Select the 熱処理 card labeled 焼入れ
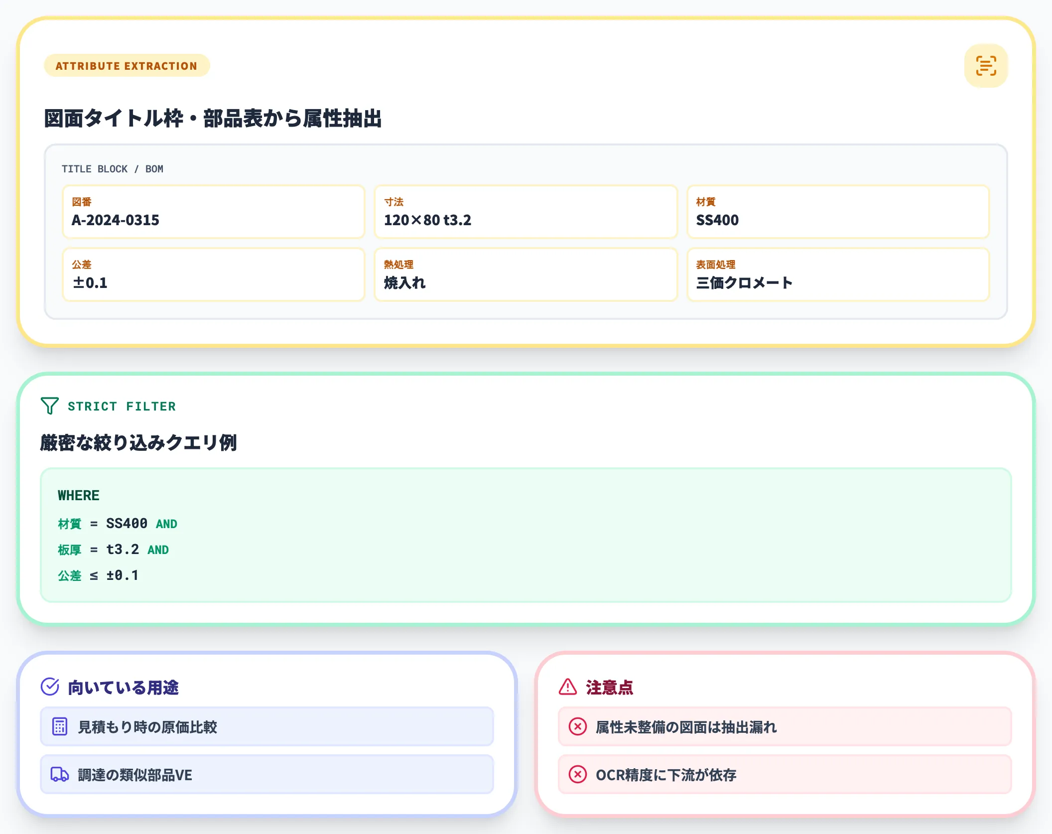Viewport: 1052px width, 834px height. (525, 275)
